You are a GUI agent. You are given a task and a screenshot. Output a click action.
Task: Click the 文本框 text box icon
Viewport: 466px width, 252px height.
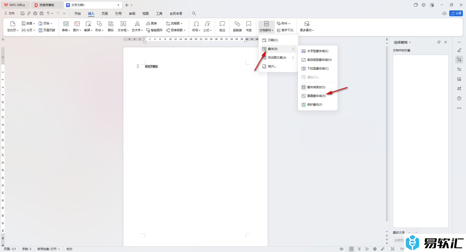click(123, 24)
